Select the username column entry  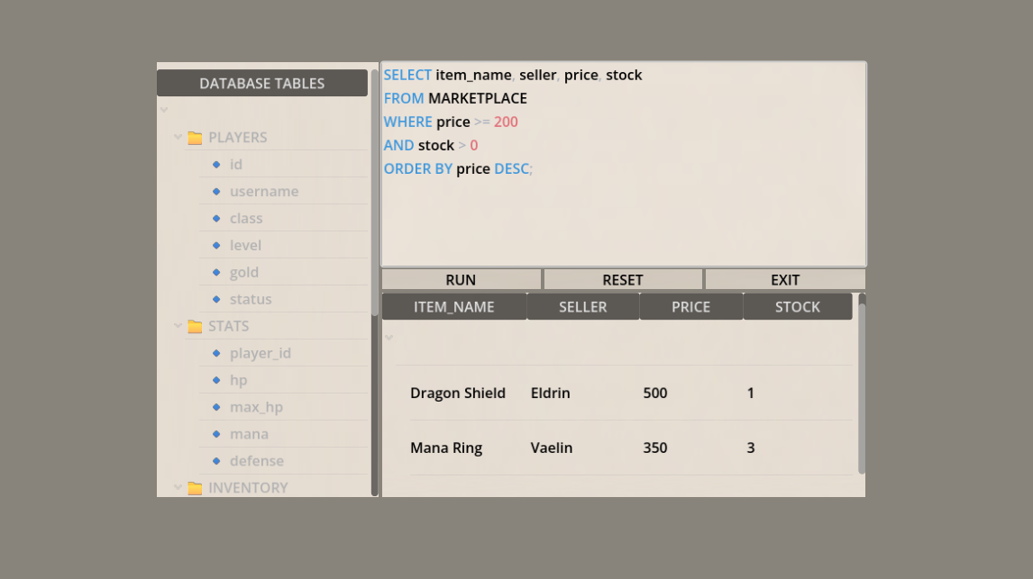pos(264,192)
